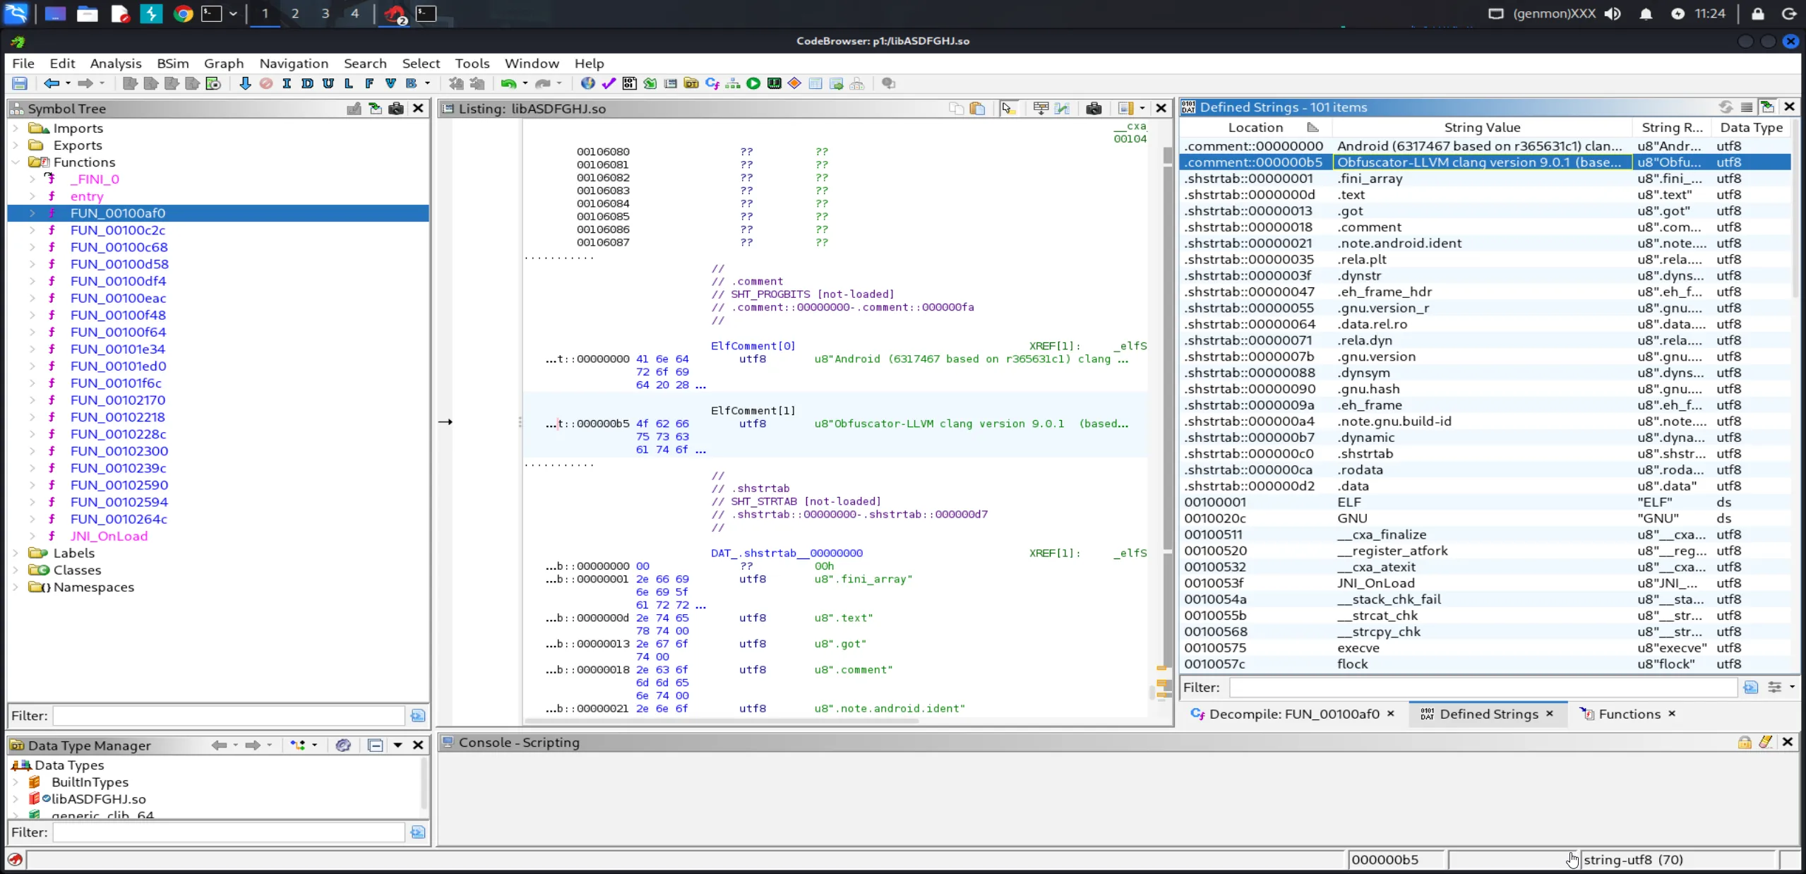The width and height of the screenshot is (1806, 874).
Task: Toggle navigate on incoming location in Strings
Action: [x=1767, y=107]
